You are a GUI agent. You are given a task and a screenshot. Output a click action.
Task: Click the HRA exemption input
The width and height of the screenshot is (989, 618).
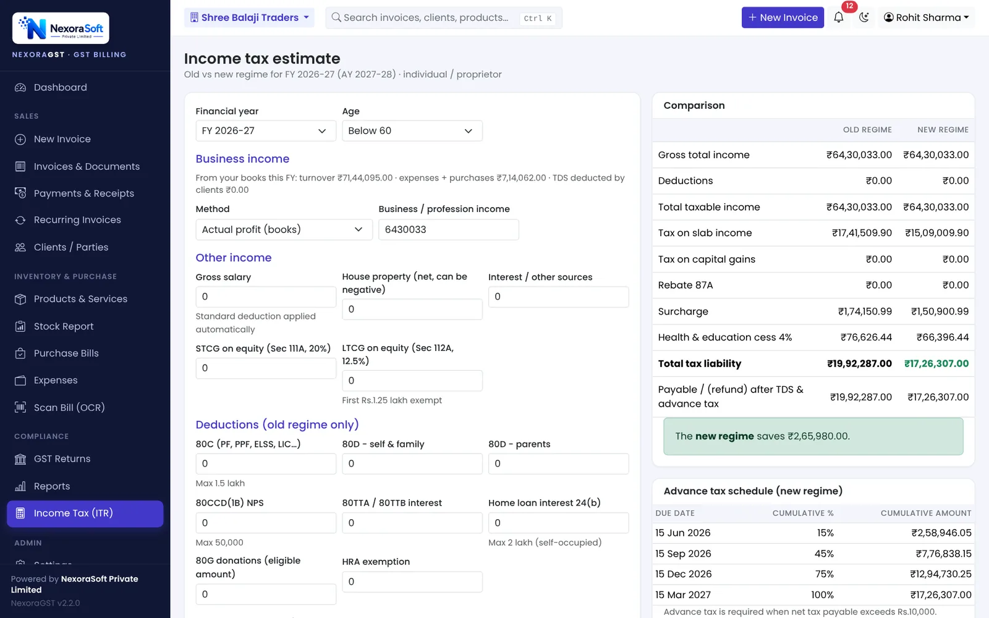412,582
